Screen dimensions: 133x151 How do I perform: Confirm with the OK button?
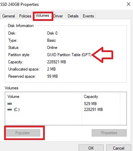click(91, 148)
